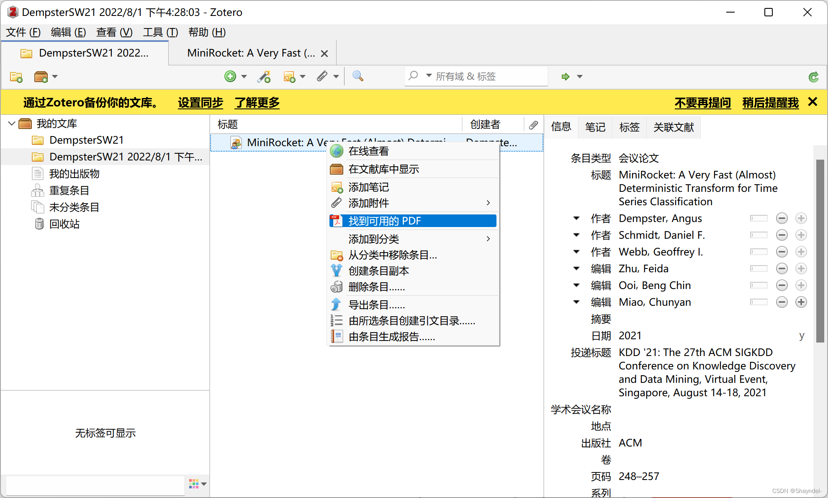Click the green new item plus icon
Screen dimensions: 828x498
230,76
